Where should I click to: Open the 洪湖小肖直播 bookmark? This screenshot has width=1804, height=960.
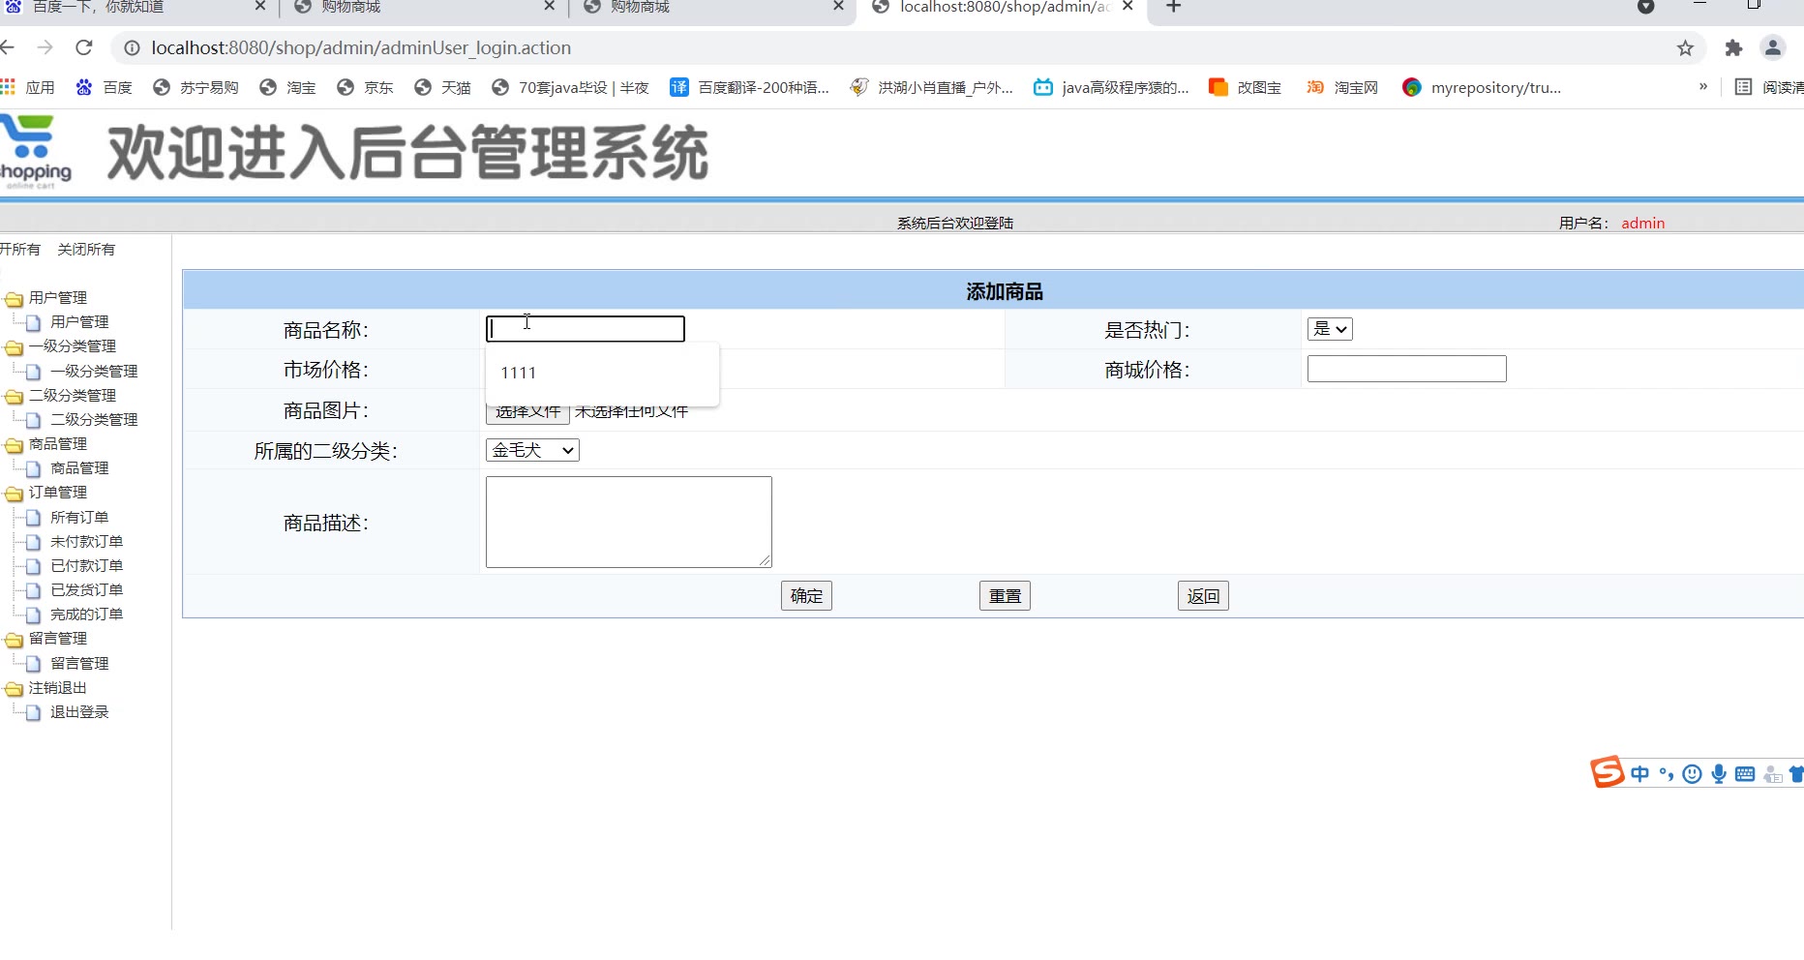(931, 87)
